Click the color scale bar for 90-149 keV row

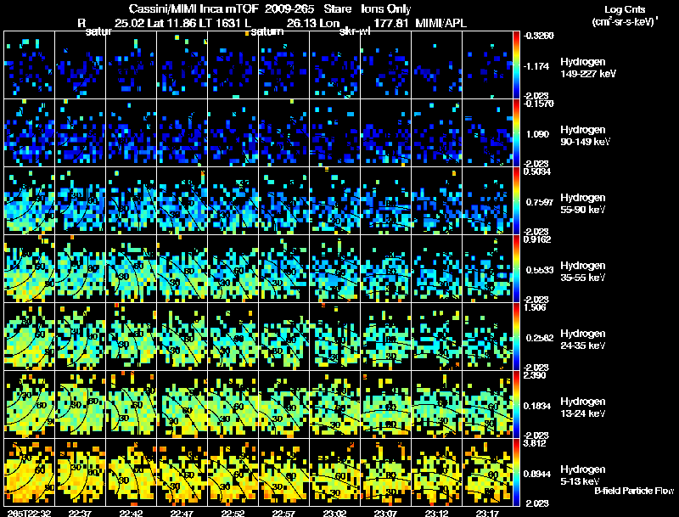(x=516, y=133)
